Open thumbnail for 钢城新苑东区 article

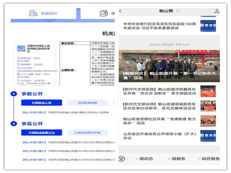tap(208, 106)
